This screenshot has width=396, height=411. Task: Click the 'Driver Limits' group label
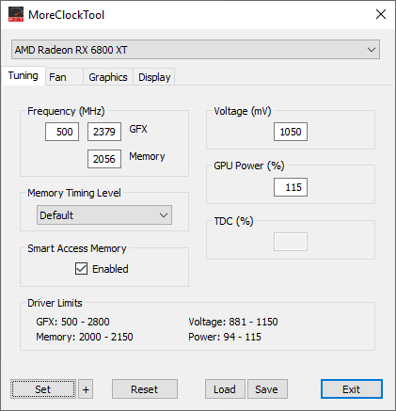coord(55,303)
